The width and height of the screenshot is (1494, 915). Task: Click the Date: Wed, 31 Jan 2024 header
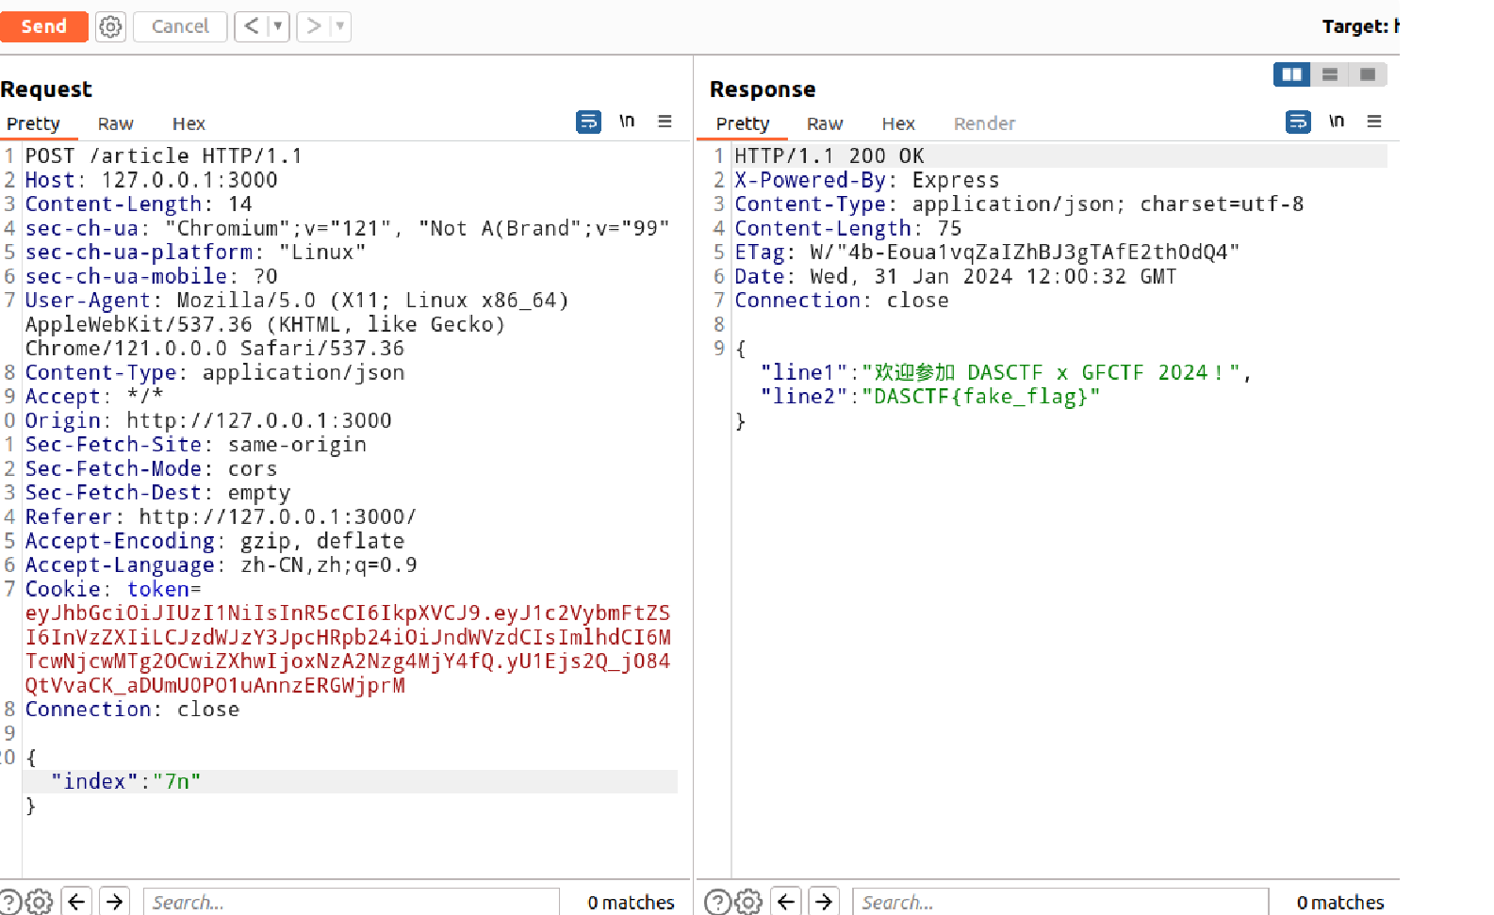(x=956, y=276)
